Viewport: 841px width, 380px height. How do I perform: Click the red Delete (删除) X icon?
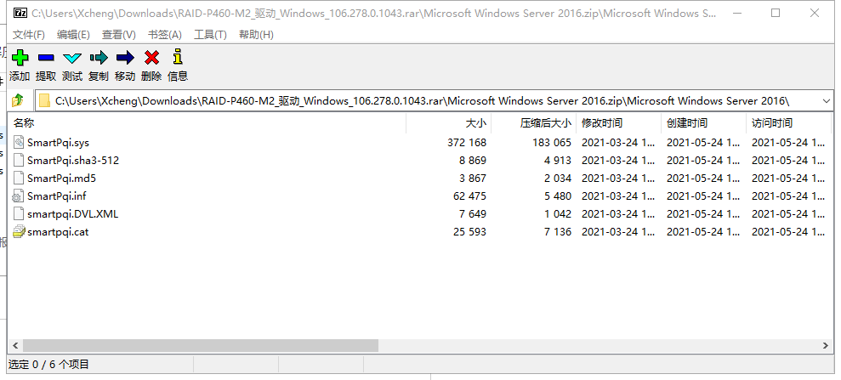[x=151, y=57]
